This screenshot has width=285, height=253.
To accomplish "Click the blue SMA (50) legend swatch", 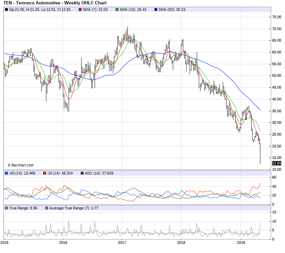I will click(156, 9).
